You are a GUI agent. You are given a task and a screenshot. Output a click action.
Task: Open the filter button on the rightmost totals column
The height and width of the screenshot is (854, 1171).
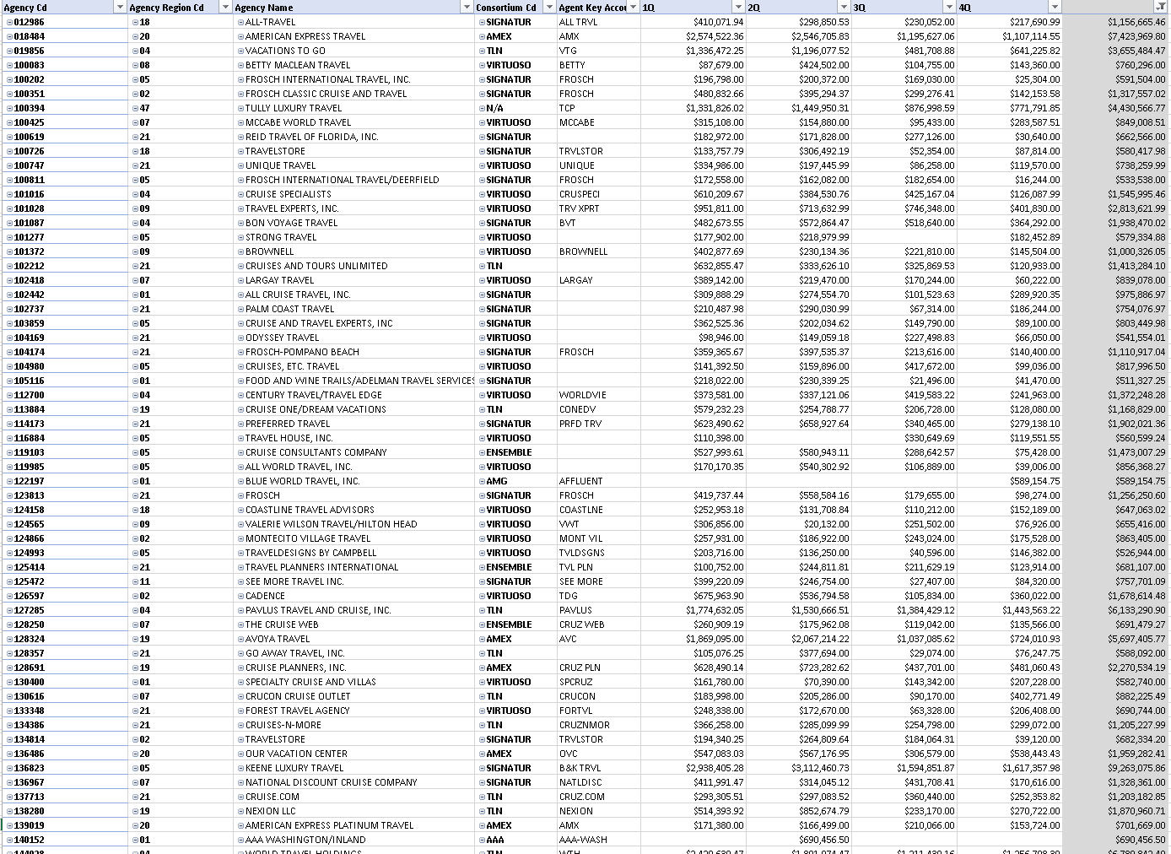coord(1161,8)
